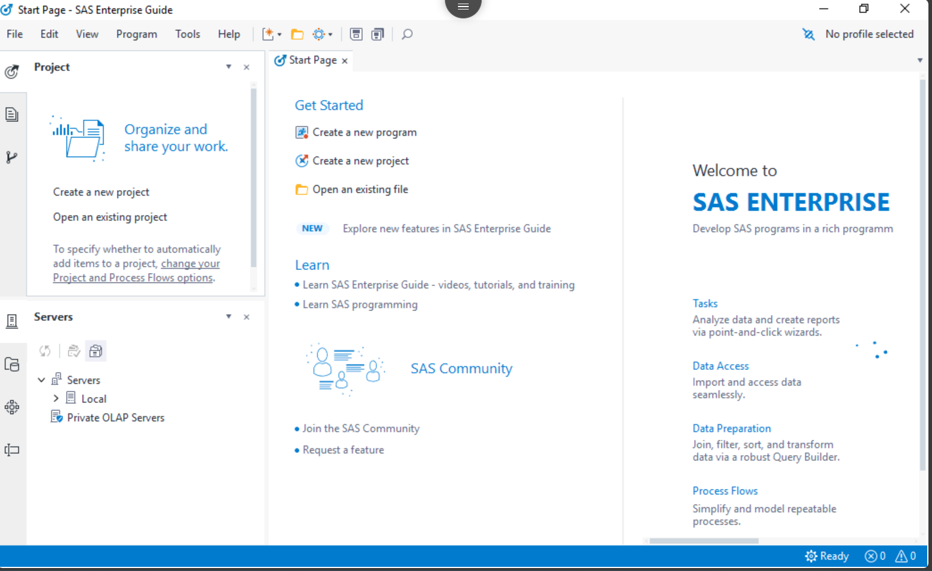Click 'Request a feature' link
Viewport: 932px width, 571px height.
[x=343, y=450]
